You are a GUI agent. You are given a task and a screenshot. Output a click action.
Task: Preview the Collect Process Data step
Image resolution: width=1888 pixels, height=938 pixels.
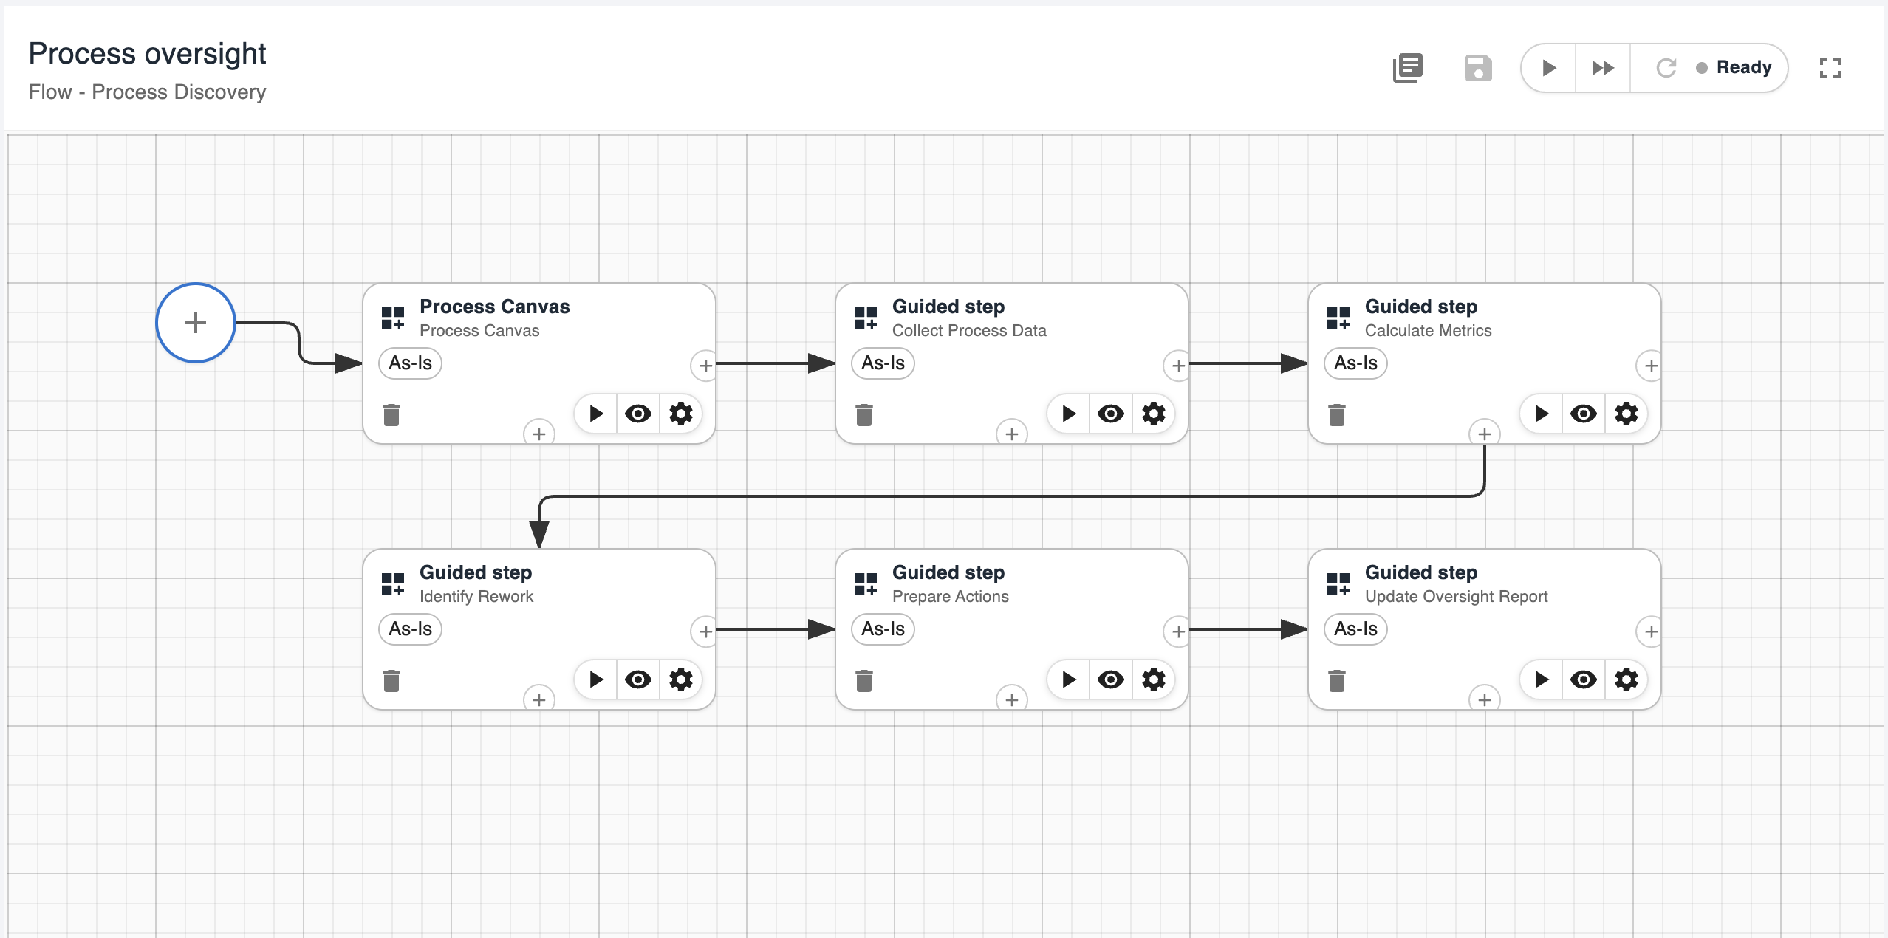1111,414
